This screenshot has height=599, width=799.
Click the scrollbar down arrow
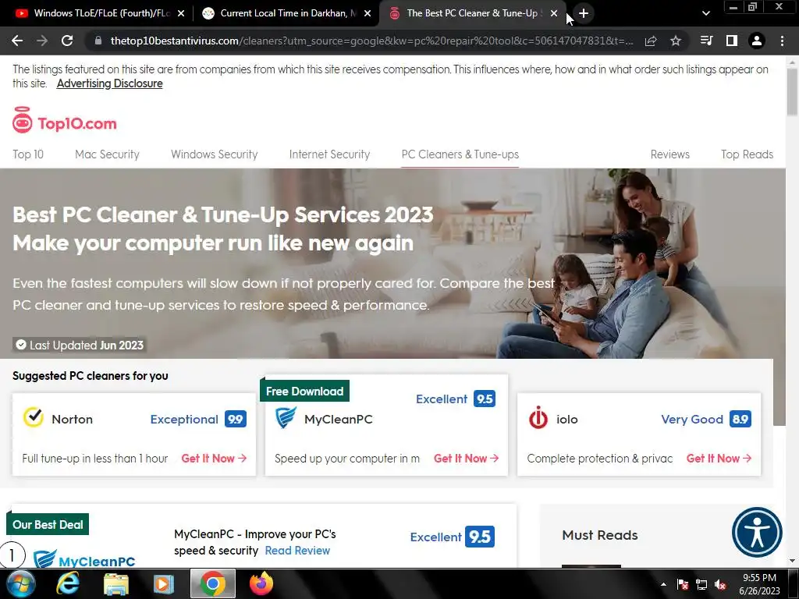(x=792, y=561)
